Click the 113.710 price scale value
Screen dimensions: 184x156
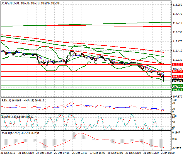pos(177,23)
